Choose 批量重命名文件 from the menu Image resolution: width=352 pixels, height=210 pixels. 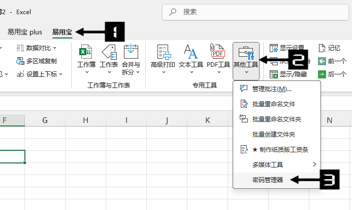tap(277, 104)
